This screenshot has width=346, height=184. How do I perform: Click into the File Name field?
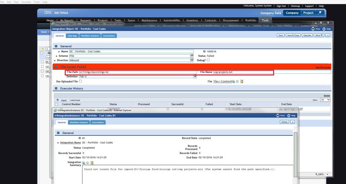[272, 72]
